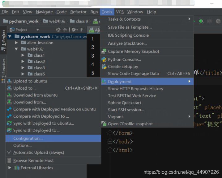Open IDE Scripting Console

click(x=147, y=35)
